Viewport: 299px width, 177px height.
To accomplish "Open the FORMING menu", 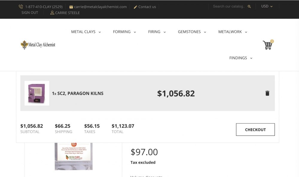I will (122, 32).
